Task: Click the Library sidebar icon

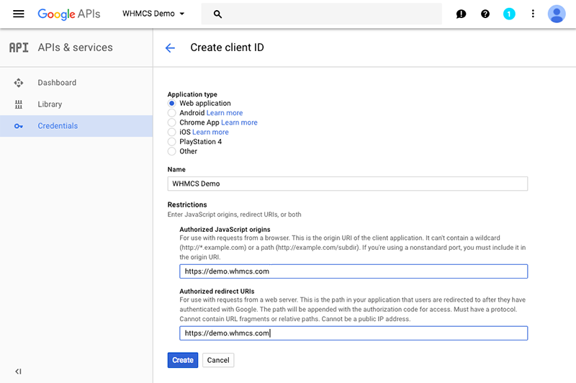Action: point(19,104)
